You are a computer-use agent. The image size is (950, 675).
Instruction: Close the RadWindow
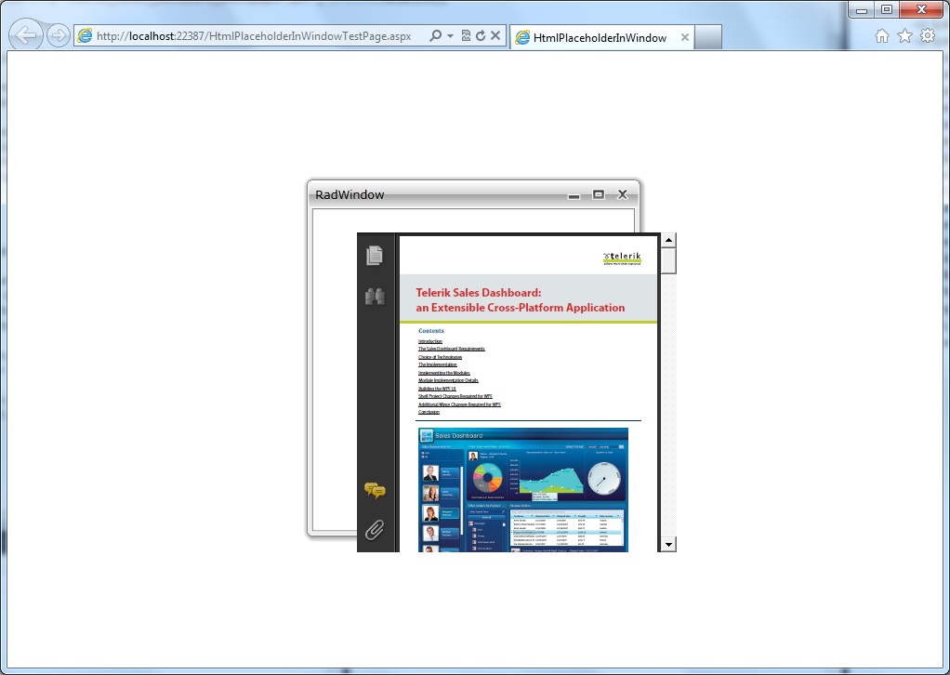point(622,194)
